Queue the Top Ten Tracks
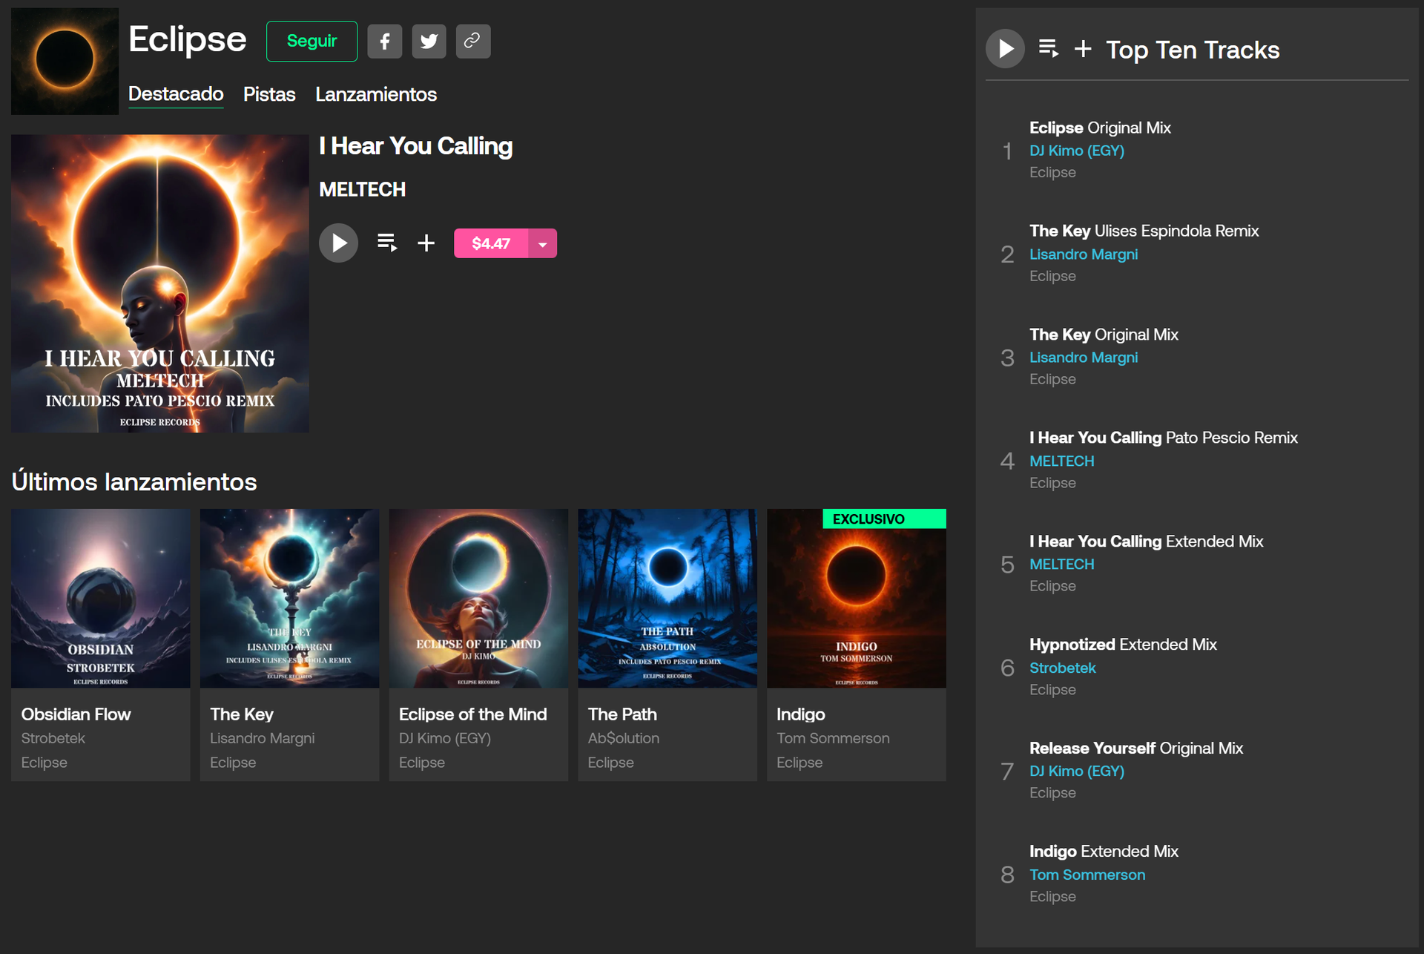The width and height of the screenshot is (1424, 954). coord(1048,49)
